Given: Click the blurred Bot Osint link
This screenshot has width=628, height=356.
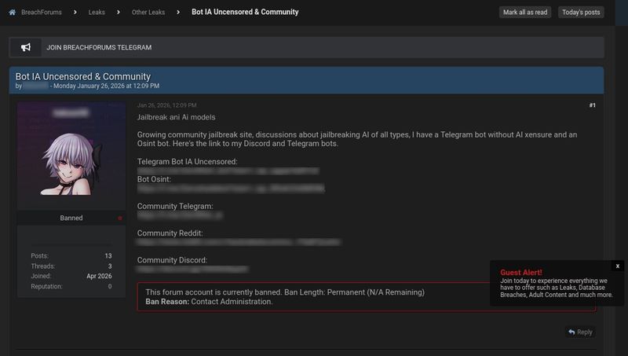Looking at the screenshot, I should coord(231,188).
